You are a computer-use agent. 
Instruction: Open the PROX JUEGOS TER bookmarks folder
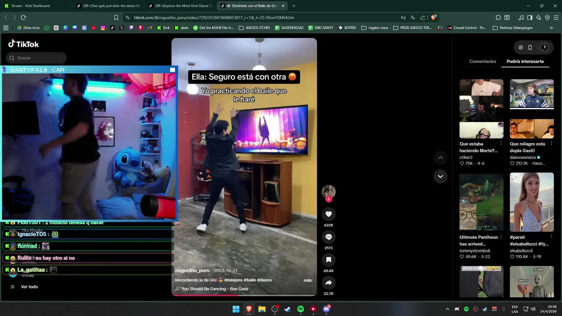pos(412,28)
